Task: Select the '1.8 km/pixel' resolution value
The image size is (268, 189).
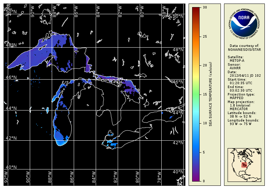Action: pos(240,106)
